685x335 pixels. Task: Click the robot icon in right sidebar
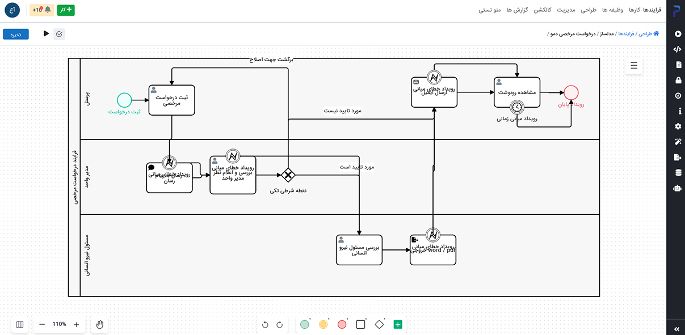[677, 188]
